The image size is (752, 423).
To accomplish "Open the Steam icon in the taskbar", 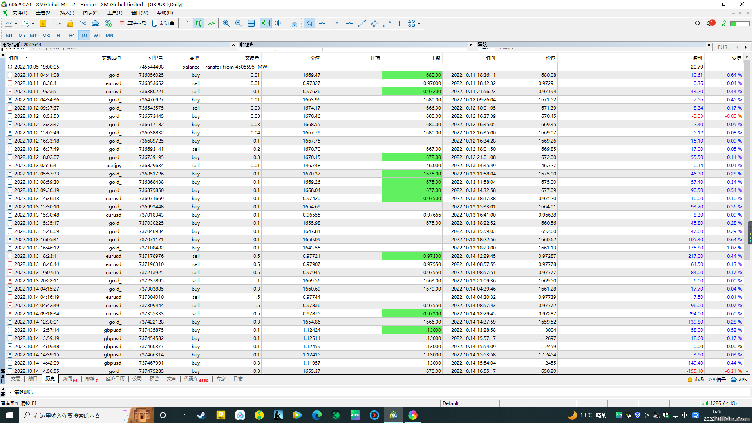I will click(201, 415).
